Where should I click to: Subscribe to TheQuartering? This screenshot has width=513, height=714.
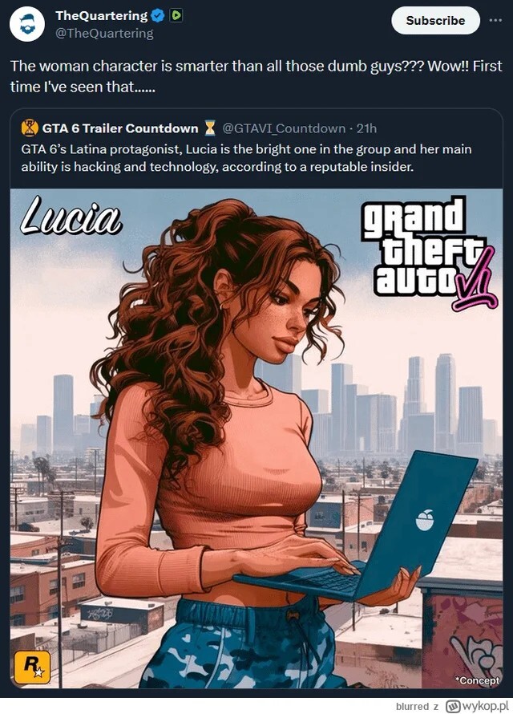[435, 21]
